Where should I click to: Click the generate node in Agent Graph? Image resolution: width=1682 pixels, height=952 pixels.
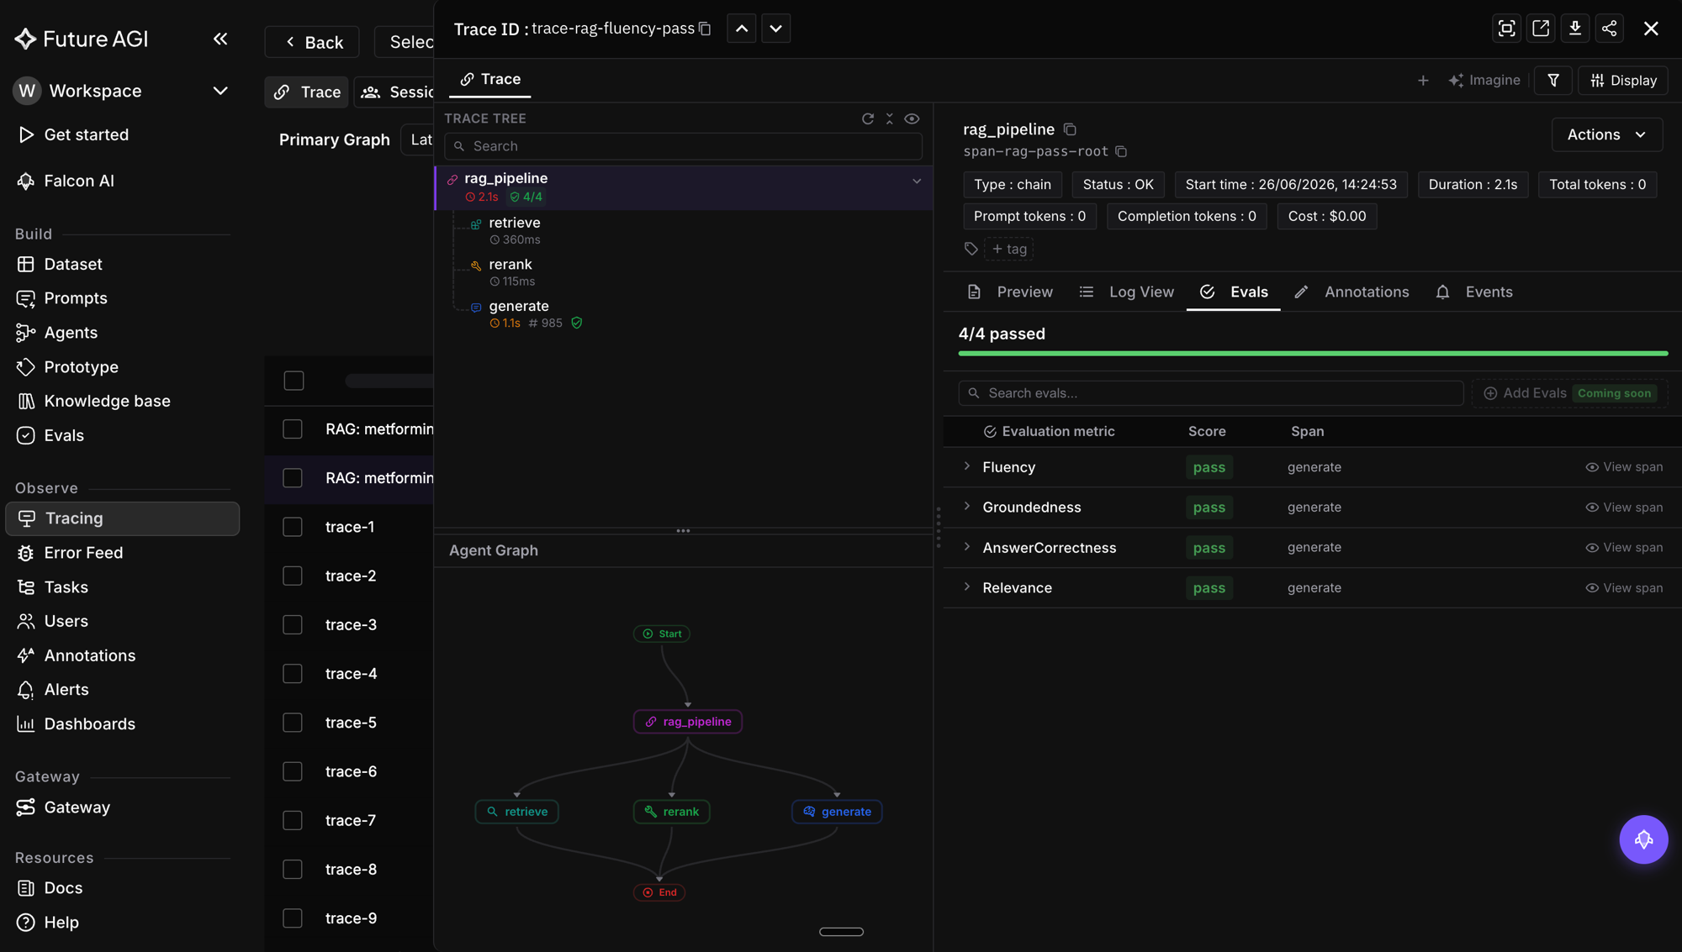click(837, 812)
